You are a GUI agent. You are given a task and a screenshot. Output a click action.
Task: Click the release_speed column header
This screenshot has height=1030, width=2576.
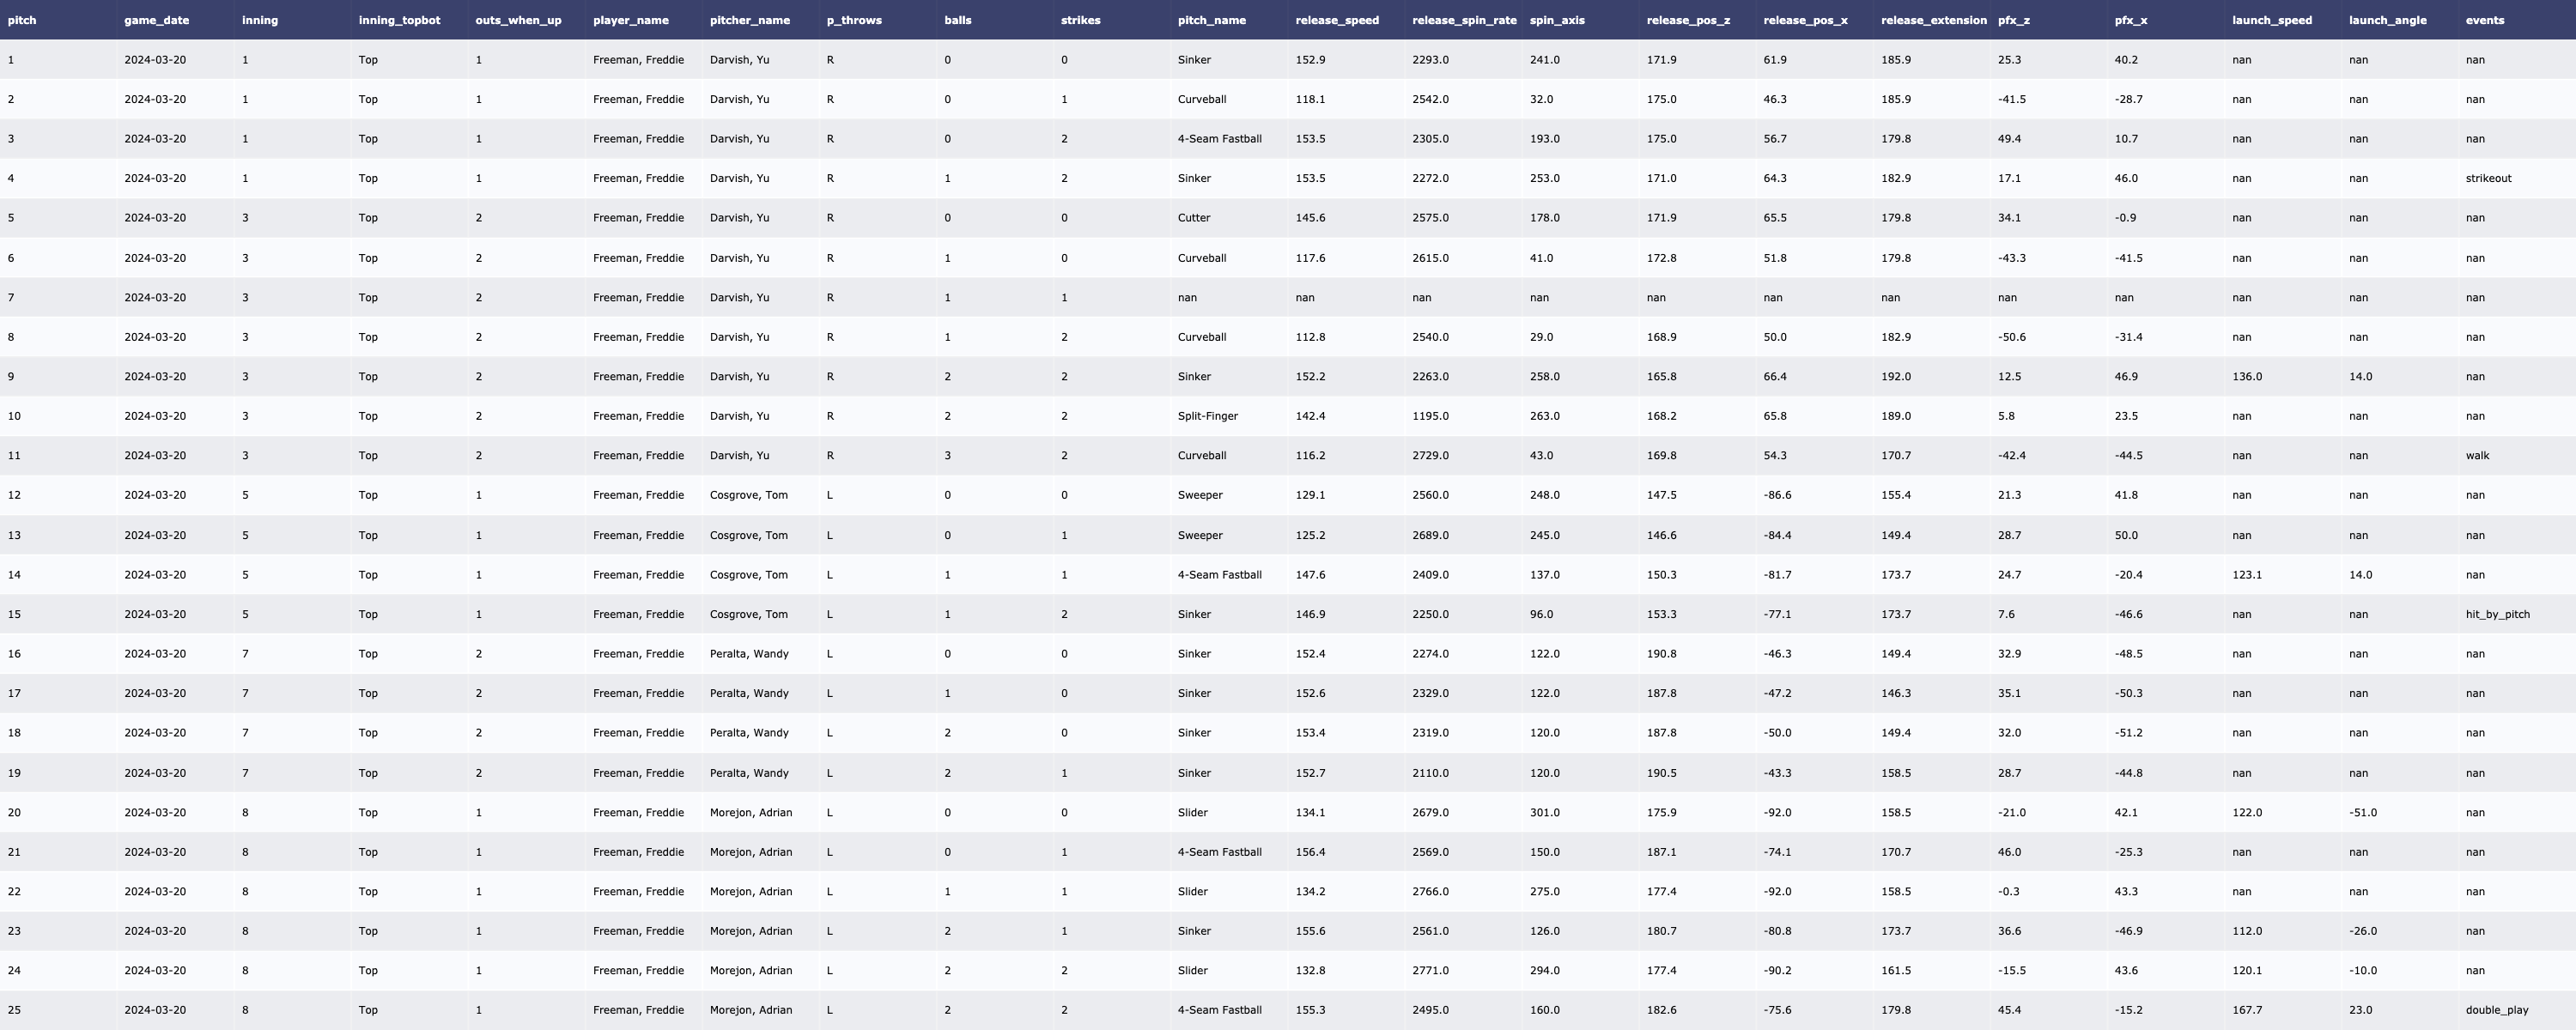1336,20
